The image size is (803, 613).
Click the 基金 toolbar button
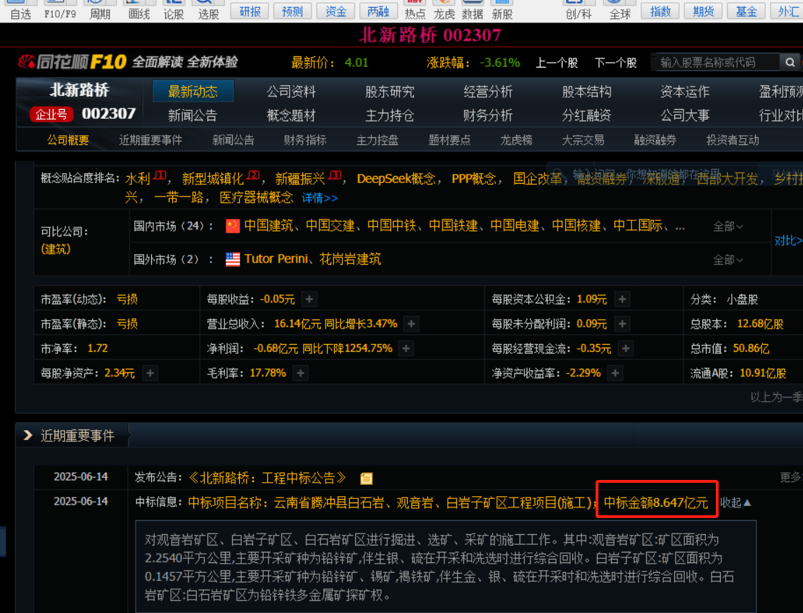(746, 11)
